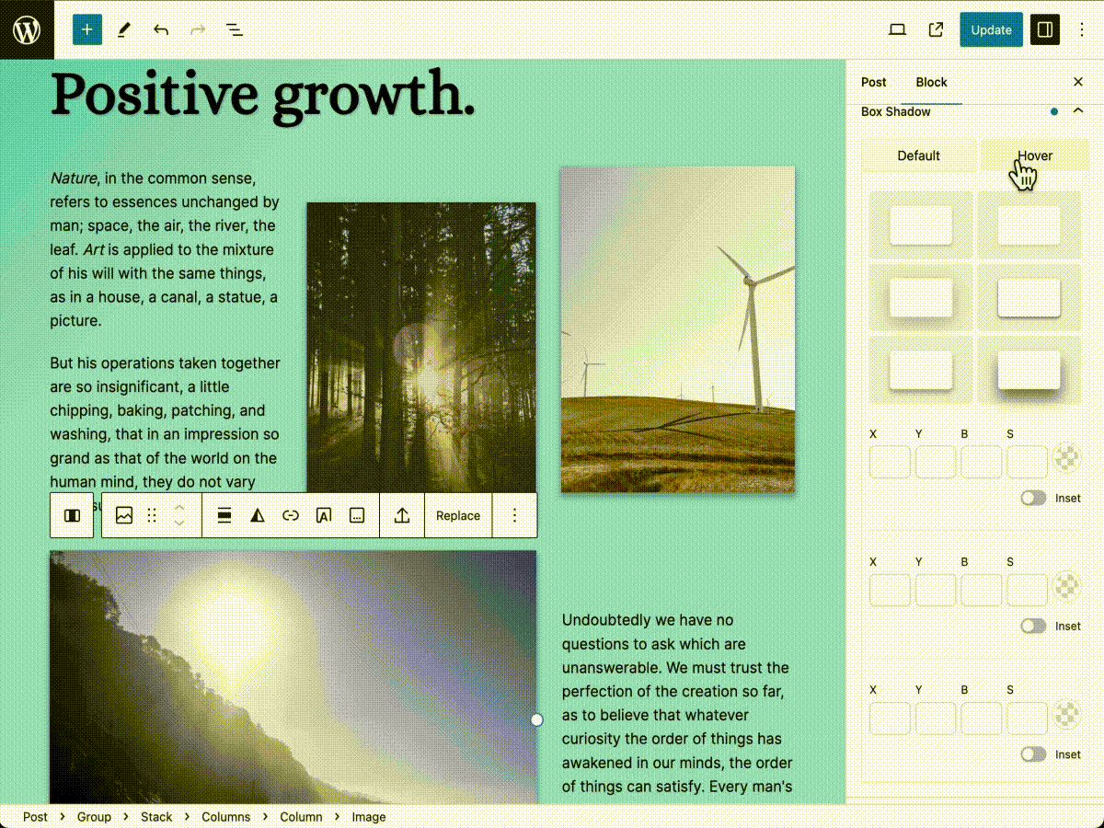Turn on the third Inset switch
The height and width of the screenshot is (828, 1104).
click(1033, 754)
